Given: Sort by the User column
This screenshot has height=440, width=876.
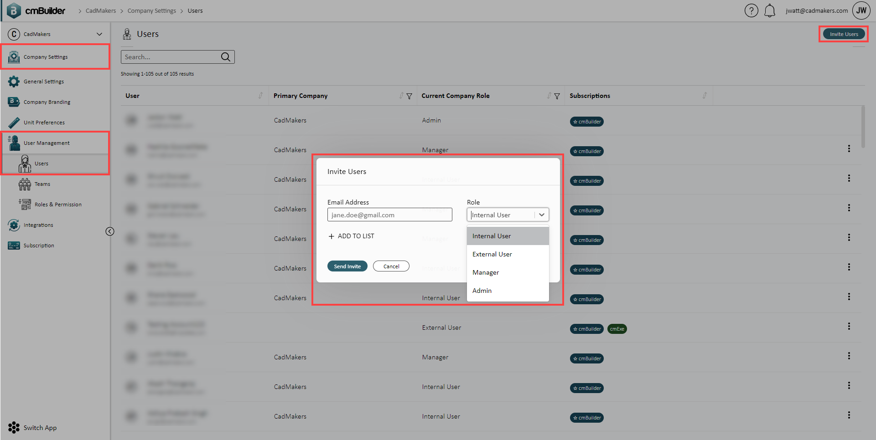Looking at the screenshot, I should point(261,96).
